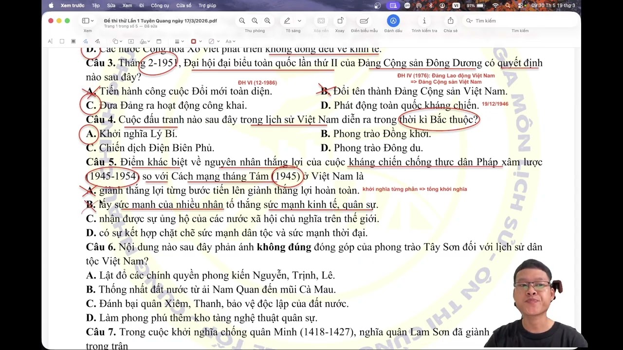
Task: Click into the Tìm kiếm search field
Action: [x=521, y=21]
